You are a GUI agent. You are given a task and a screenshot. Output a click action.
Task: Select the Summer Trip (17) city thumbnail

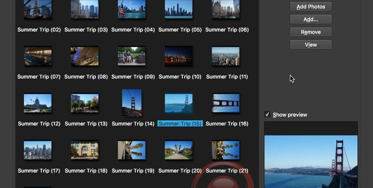(x=38, y=150)
